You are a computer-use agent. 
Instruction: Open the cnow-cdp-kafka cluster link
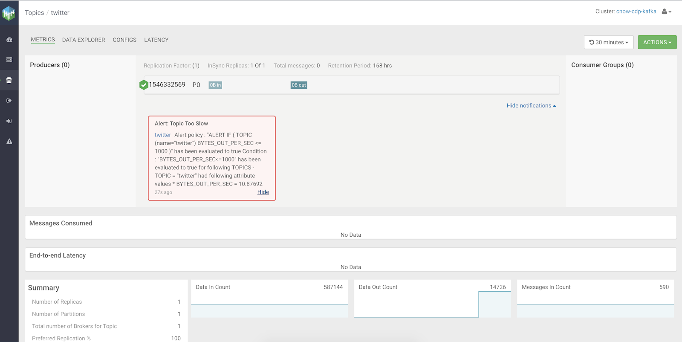[636, 12]
